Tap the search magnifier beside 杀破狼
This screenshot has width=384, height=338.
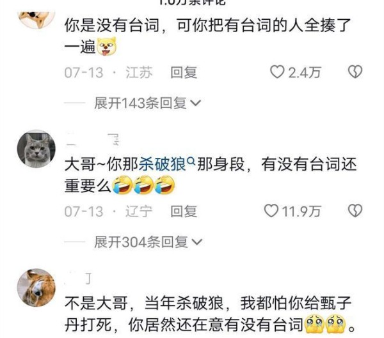point(191,161)
